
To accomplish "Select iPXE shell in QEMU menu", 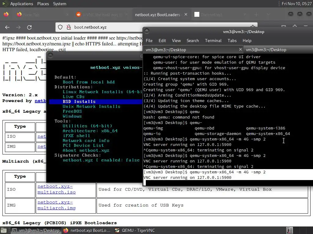I will click(76, 136).
